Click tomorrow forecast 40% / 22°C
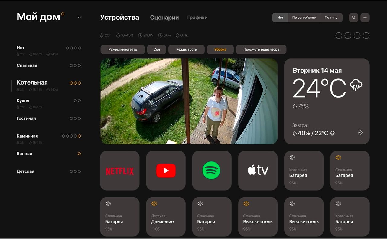 click(x=311, y=133)
